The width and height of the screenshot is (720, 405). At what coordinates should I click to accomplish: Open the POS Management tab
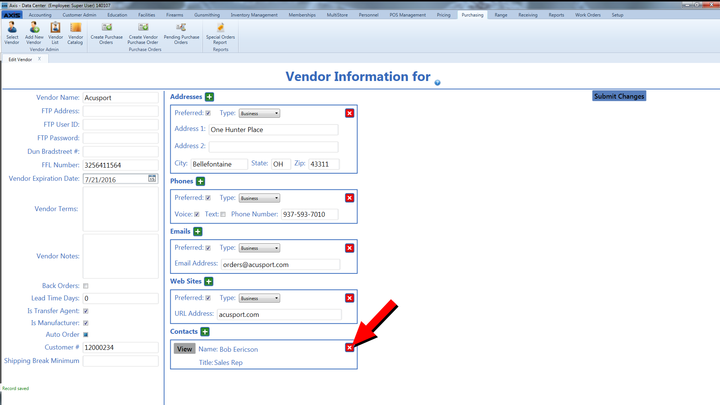pos(408,15)
